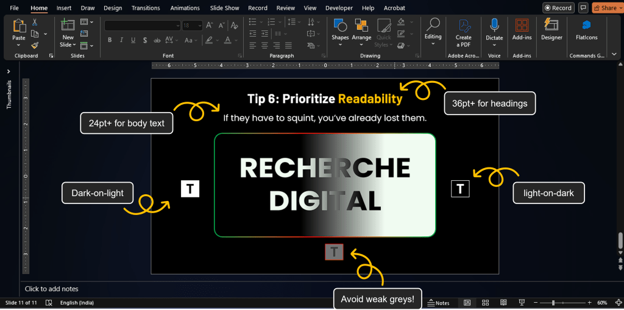Switch to the Slide Show tab

224,8
